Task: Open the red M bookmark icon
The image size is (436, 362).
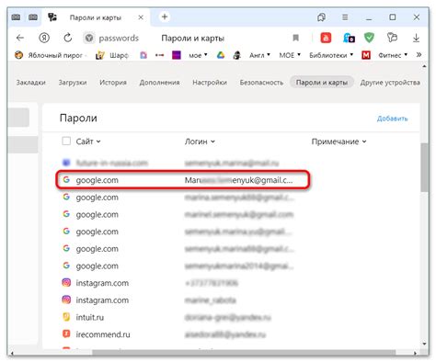Action: (366, 55)
